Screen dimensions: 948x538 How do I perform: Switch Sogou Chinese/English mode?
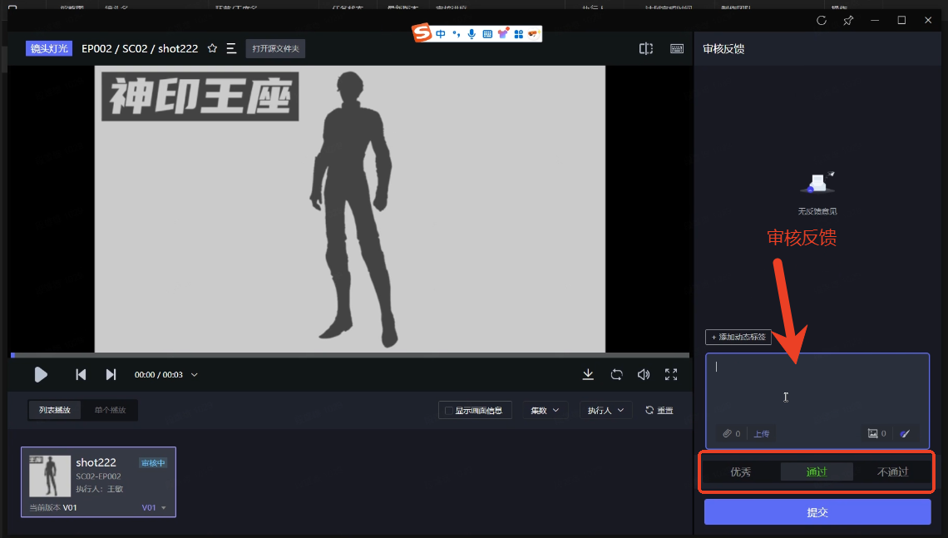click(441, 34)
